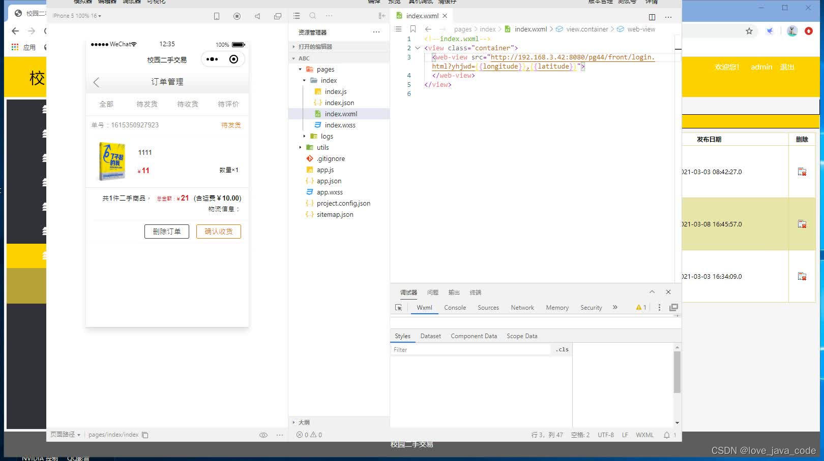
Task: Open the mini program three-dots capsule menu
Action: tap(212, 59)
